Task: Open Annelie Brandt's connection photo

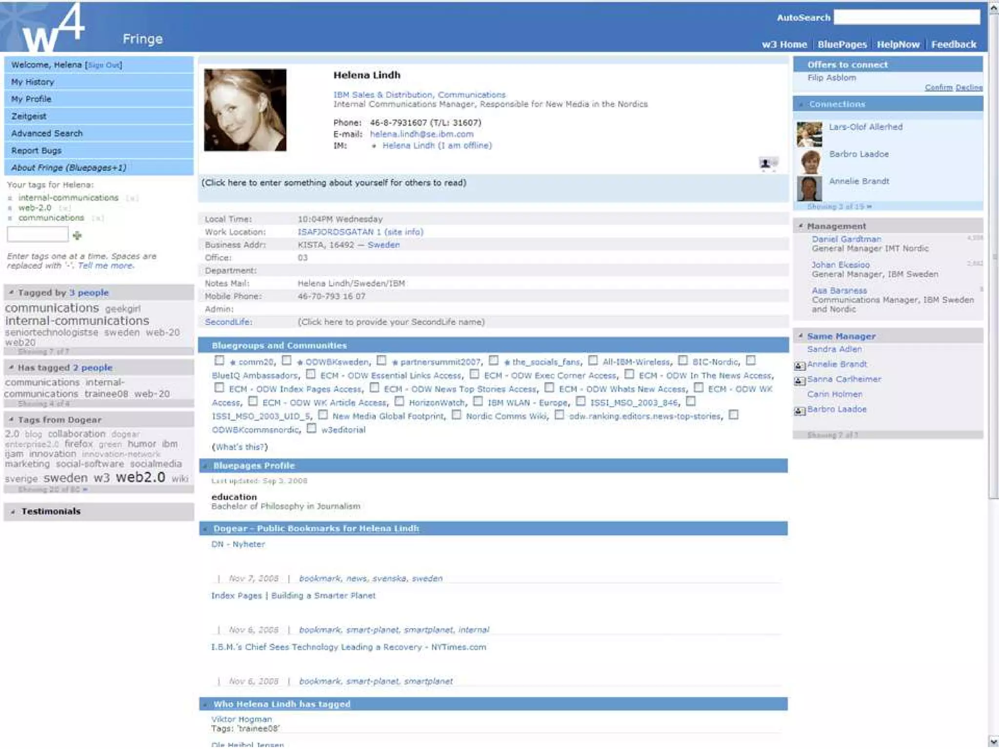Action: [x=809, y=188]
